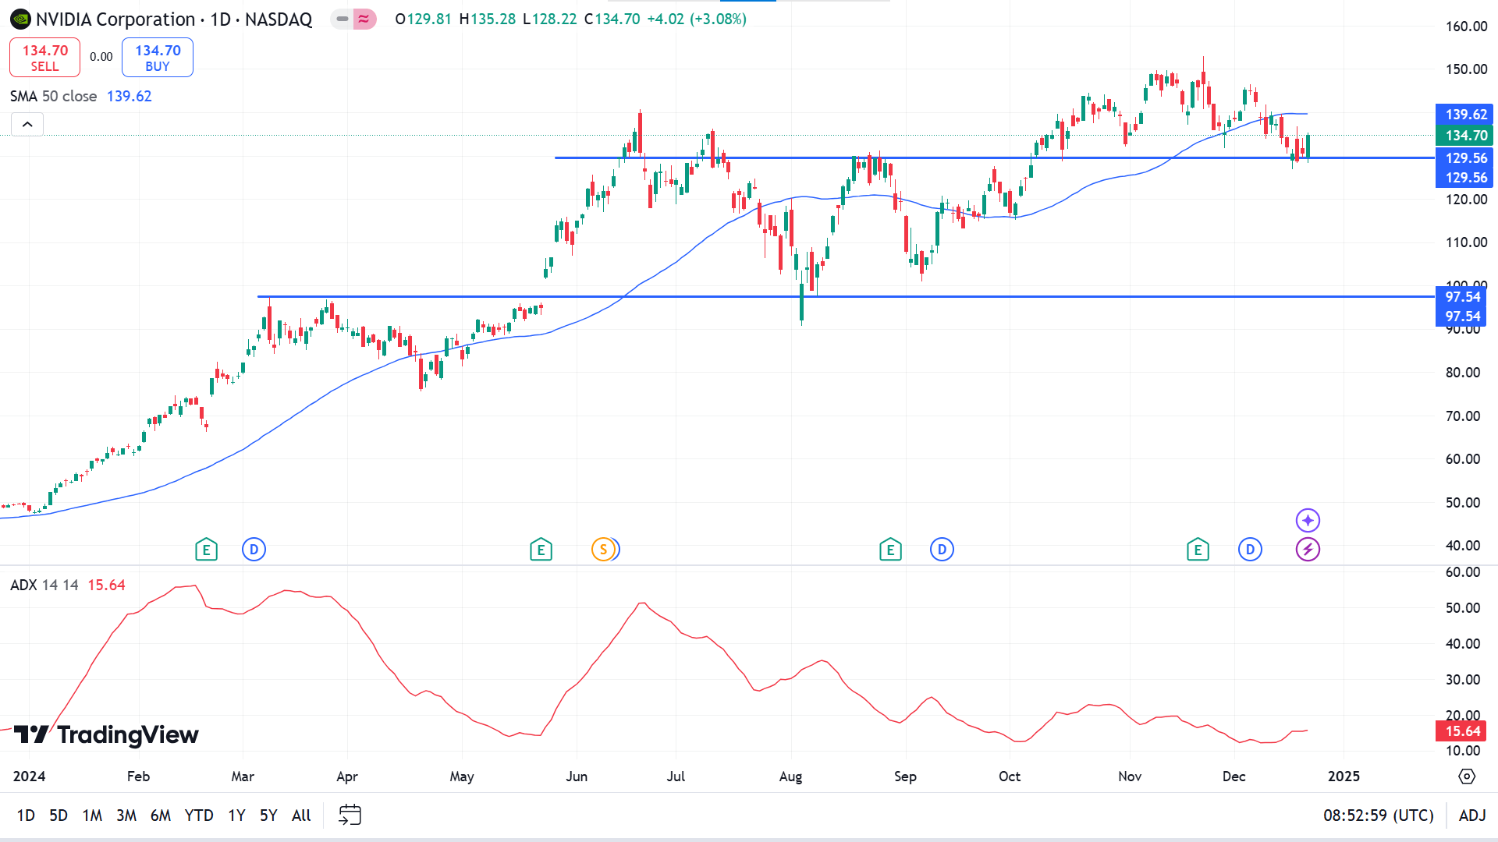1498x842 pixels.
Task: Open the go-to-date calendar icon
Action: tap(350, 815)
